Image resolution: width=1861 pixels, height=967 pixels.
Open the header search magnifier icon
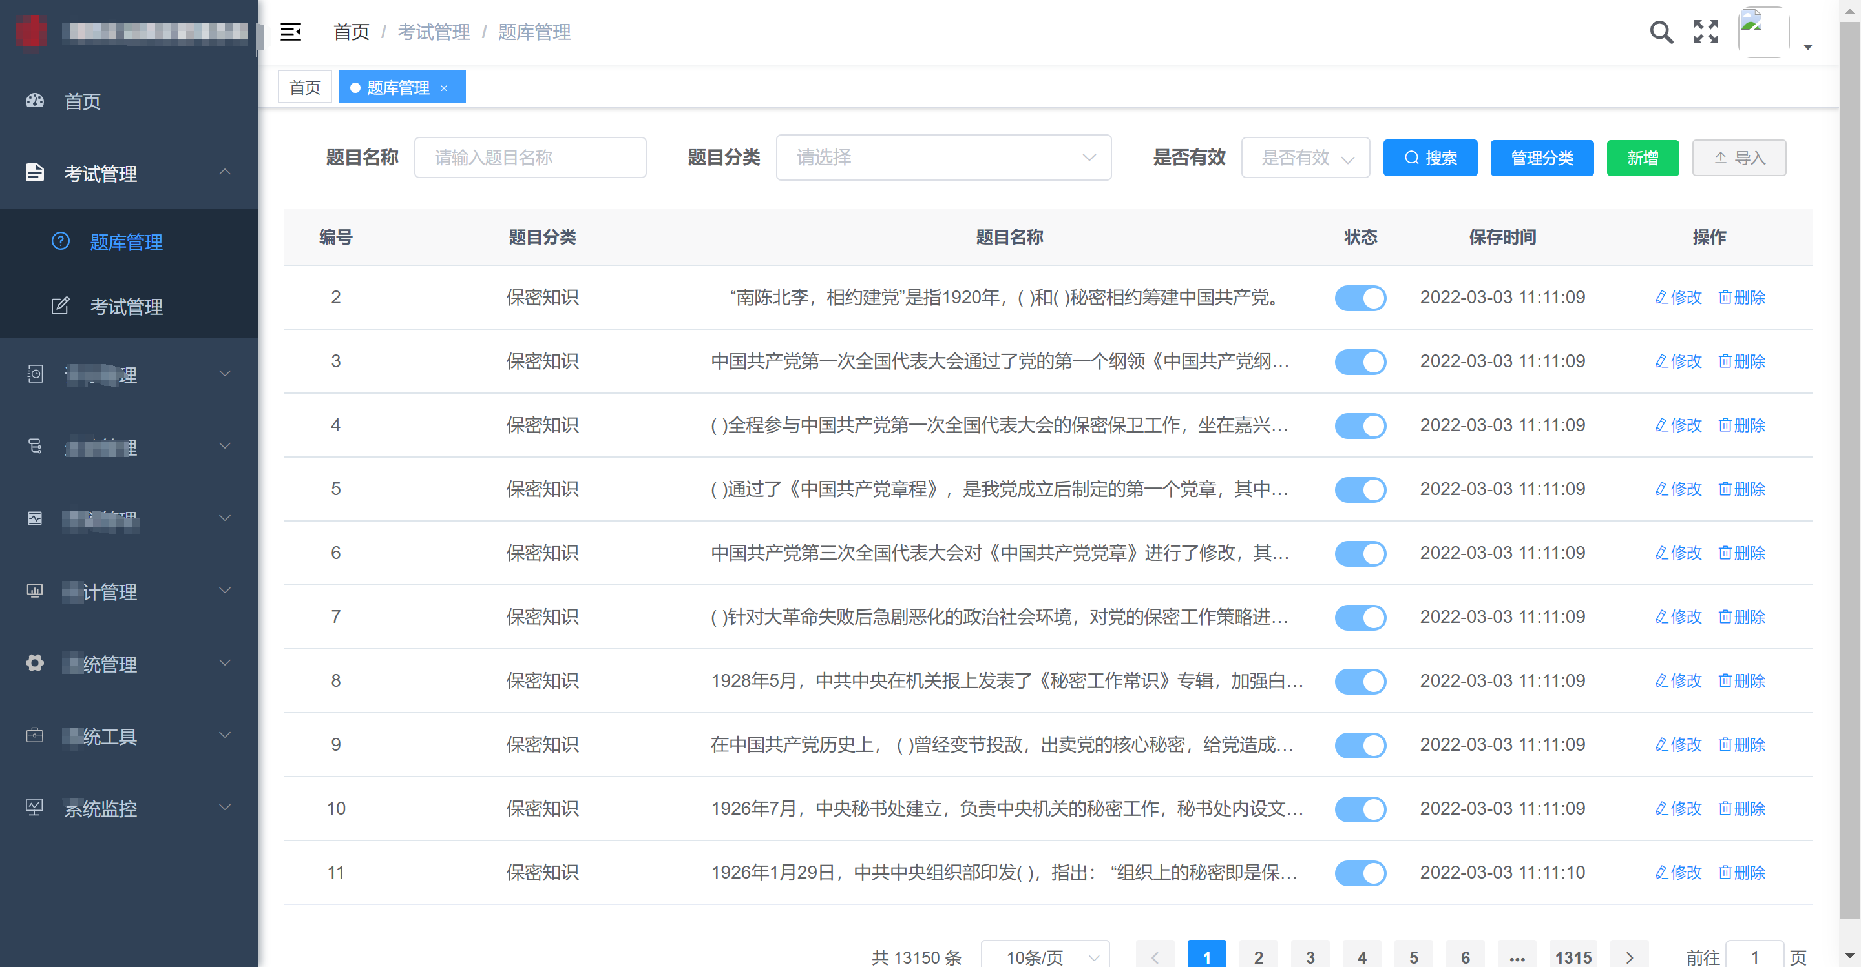point(1661,32)
